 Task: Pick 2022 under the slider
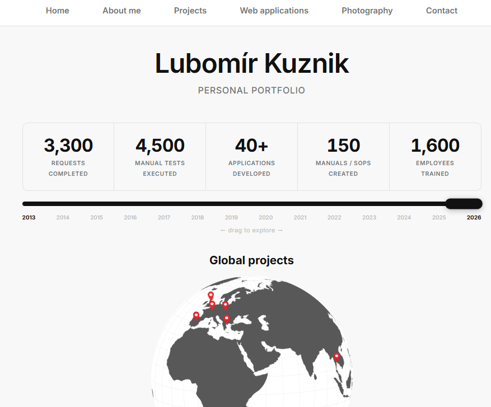tap(334, 218)
